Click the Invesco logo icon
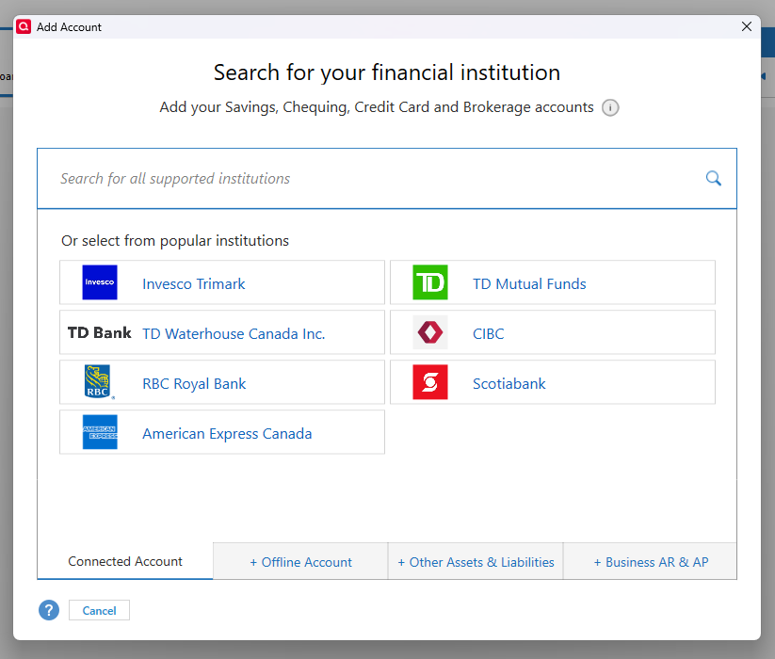The image size is (775, 659). click(x=100, y=282)
